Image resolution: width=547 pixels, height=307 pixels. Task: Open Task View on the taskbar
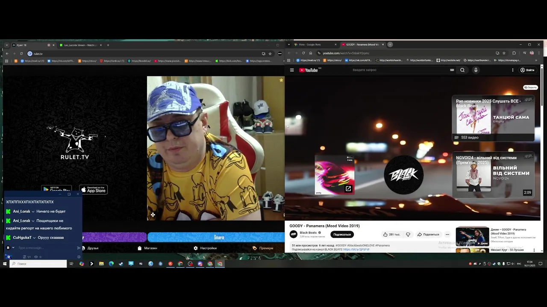click(71, 264)
